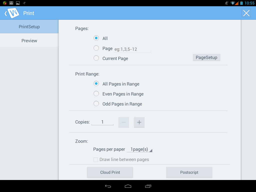
Task: Decrease copies with the minus button
Action: pos(124,122)
